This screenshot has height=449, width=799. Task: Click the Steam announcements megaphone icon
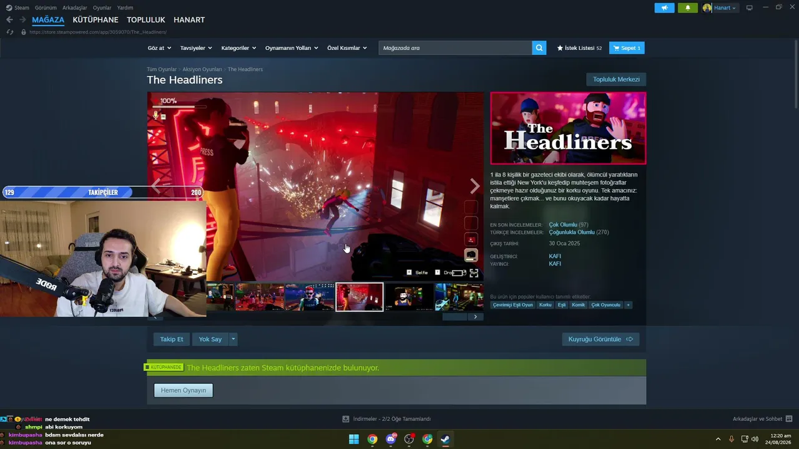664,7
